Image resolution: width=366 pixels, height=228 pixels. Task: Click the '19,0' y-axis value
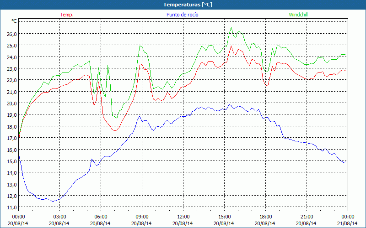pos(12,115)
